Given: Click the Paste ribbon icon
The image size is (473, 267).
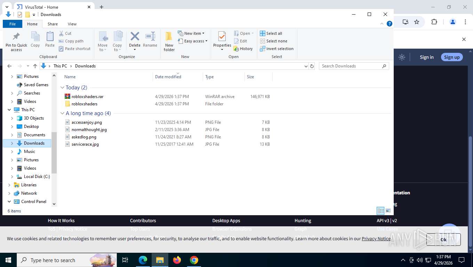Looking at the screenshot, I should pyautogui.click(x=50, y=40).
